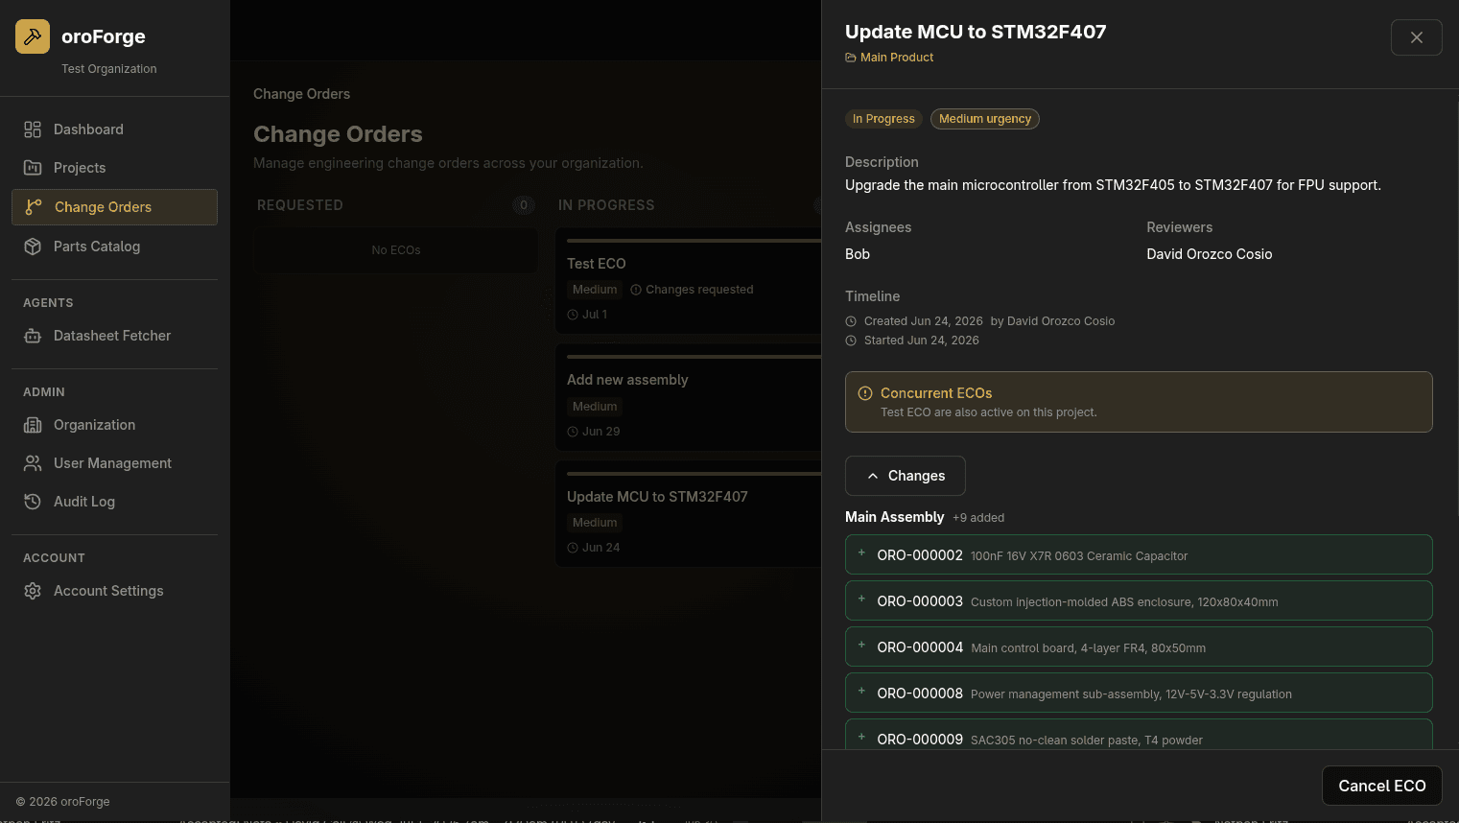
Task: Click the plus icon beside ORO-000003
Action: [861, 599]
